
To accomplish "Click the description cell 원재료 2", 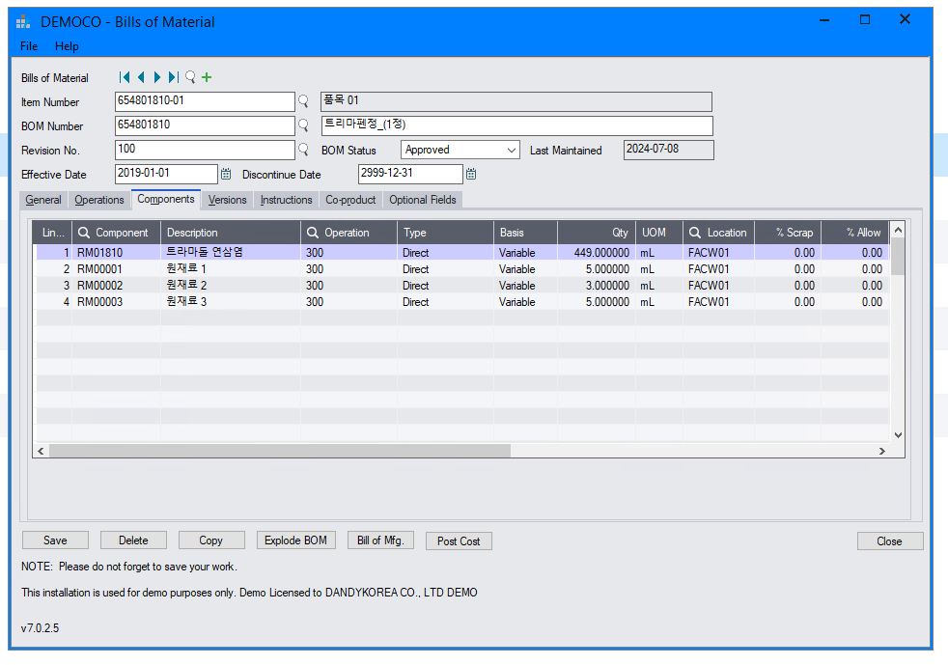I will pyautogui.click(x=231, y=286).
